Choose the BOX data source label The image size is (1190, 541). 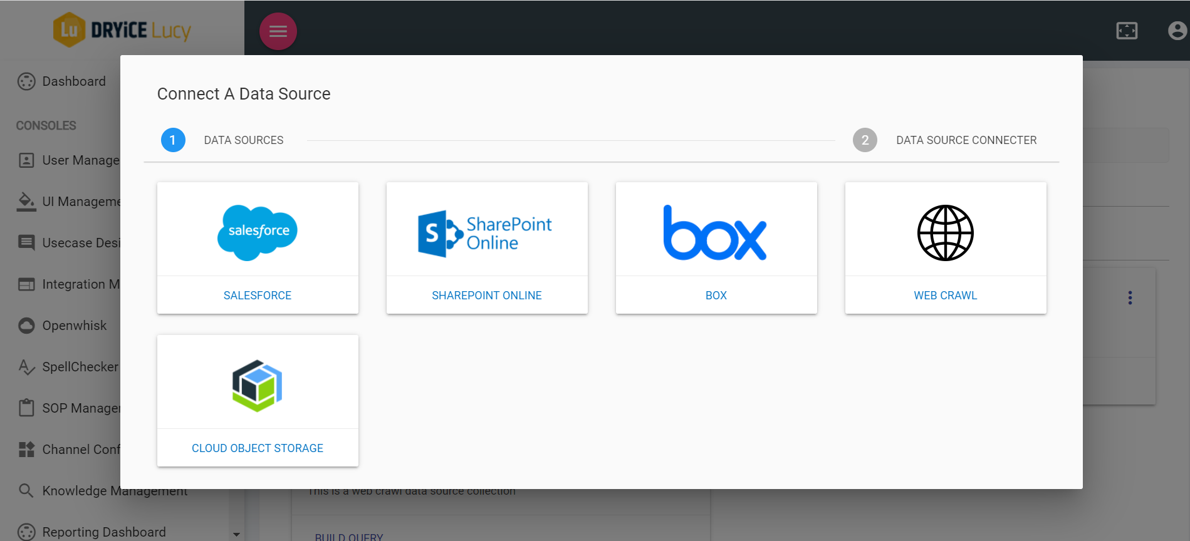pyautogui.click(x=716, y=296)
